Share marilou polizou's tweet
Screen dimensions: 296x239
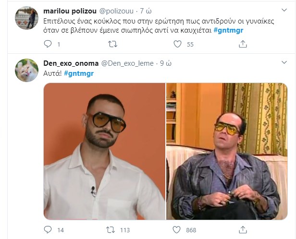tap(243, 45)
